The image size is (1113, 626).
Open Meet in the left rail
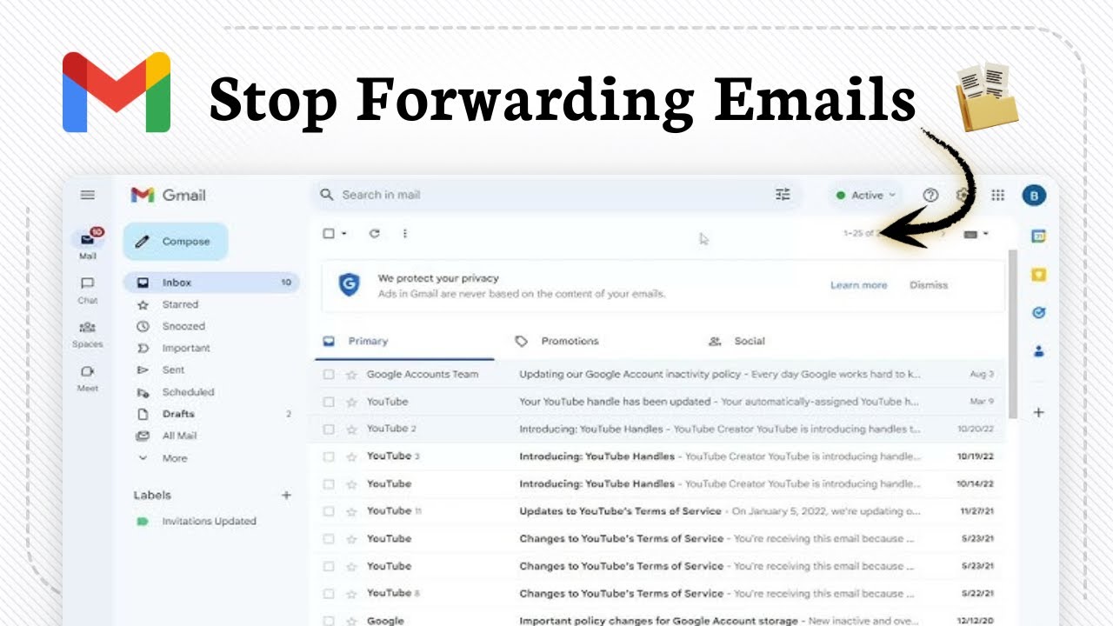(x=88, y=379)
